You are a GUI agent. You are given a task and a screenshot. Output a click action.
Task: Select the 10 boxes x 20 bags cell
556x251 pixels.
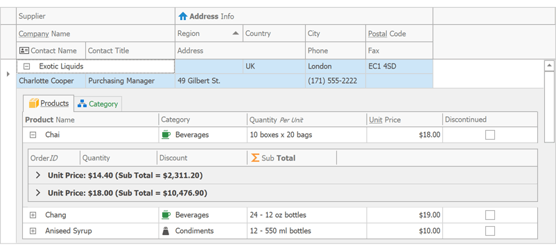click(306, 135)
